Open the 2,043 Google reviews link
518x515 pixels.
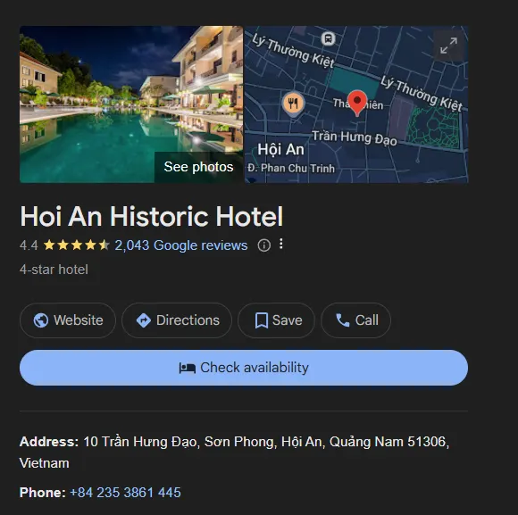click(181, 245)
